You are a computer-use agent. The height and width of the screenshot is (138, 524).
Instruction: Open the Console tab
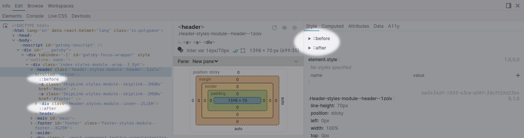click(35, 16)
